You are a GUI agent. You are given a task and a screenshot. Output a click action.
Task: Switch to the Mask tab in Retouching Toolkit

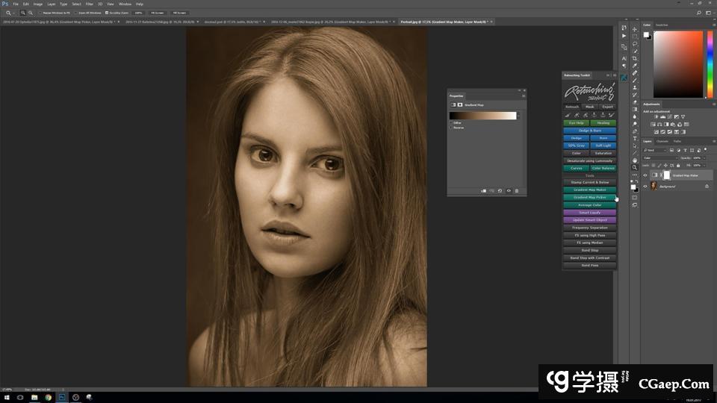[x=589, y=107]
